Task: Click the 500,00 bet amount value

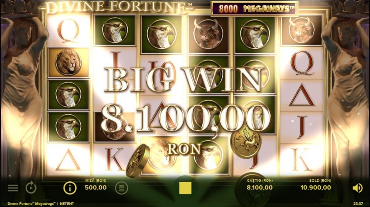Action: coord(95,188)
